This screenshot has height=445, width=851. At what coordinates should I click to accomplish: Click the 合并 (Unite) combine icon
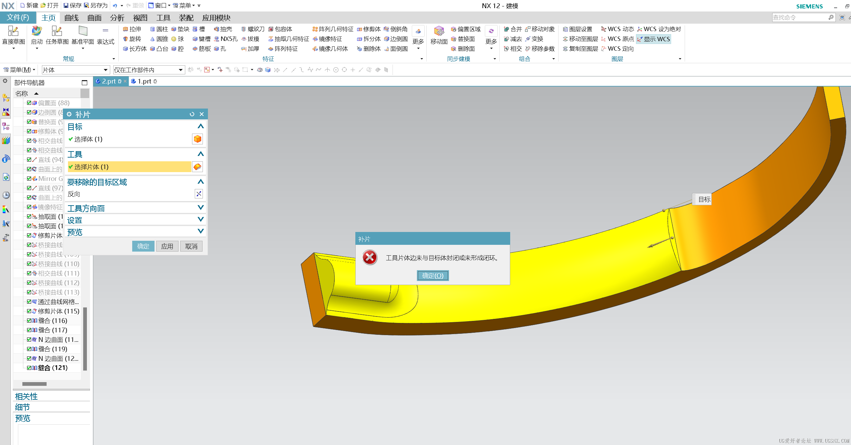click(x=506, y=29)
